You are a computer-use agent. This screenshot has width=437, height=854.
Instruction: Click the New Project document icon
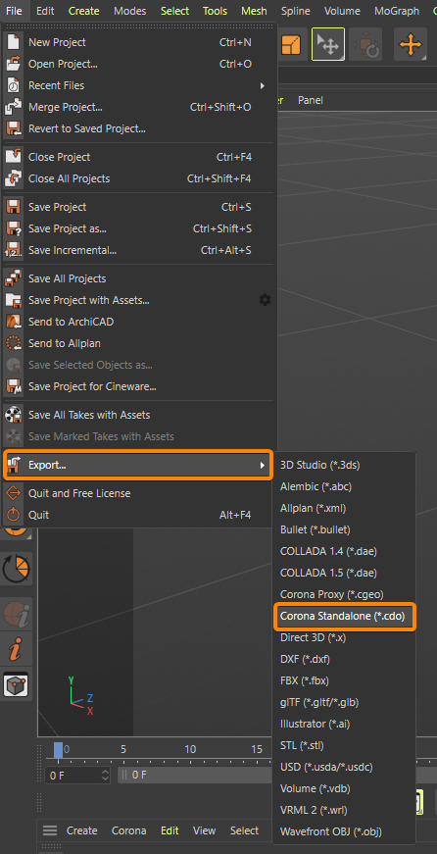(x=13, y=42)
